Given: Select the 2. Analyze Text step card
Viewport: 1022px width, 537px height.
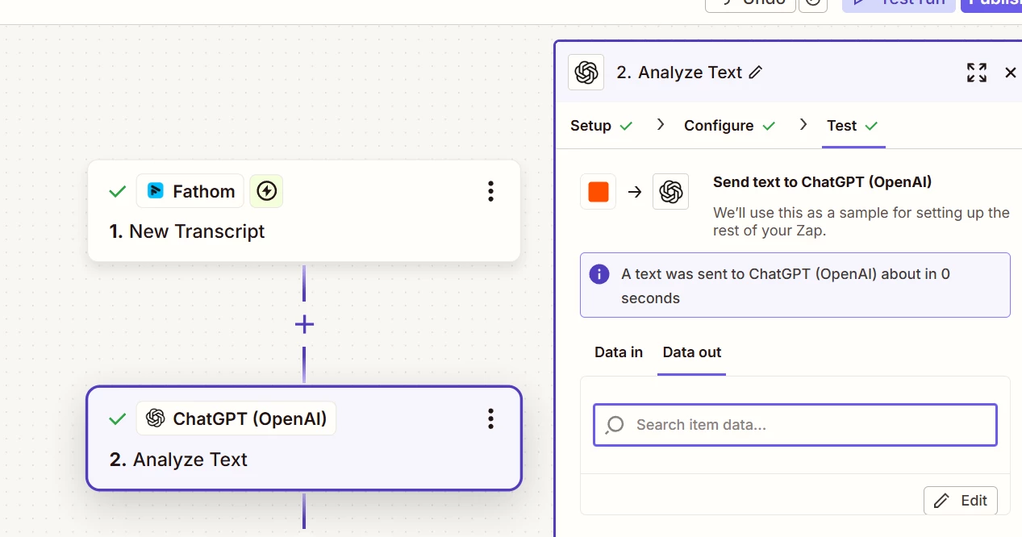Looking at the screenshot, I should tap(304, 438).
